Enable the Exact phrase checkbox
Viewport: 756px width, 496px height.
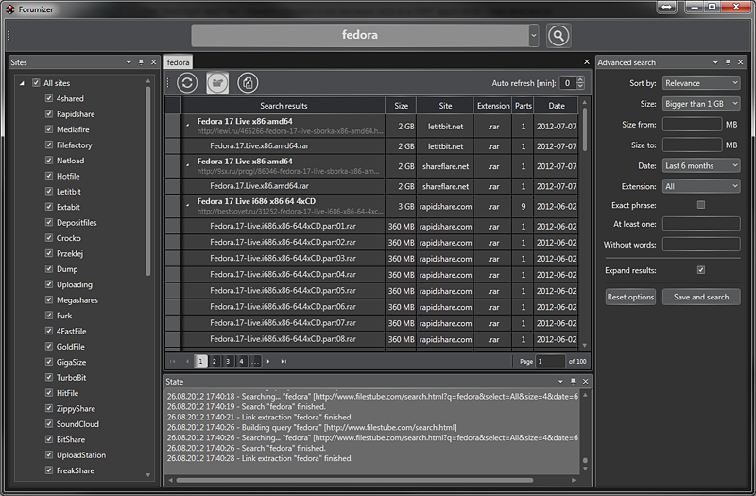(x=701, y=205)
